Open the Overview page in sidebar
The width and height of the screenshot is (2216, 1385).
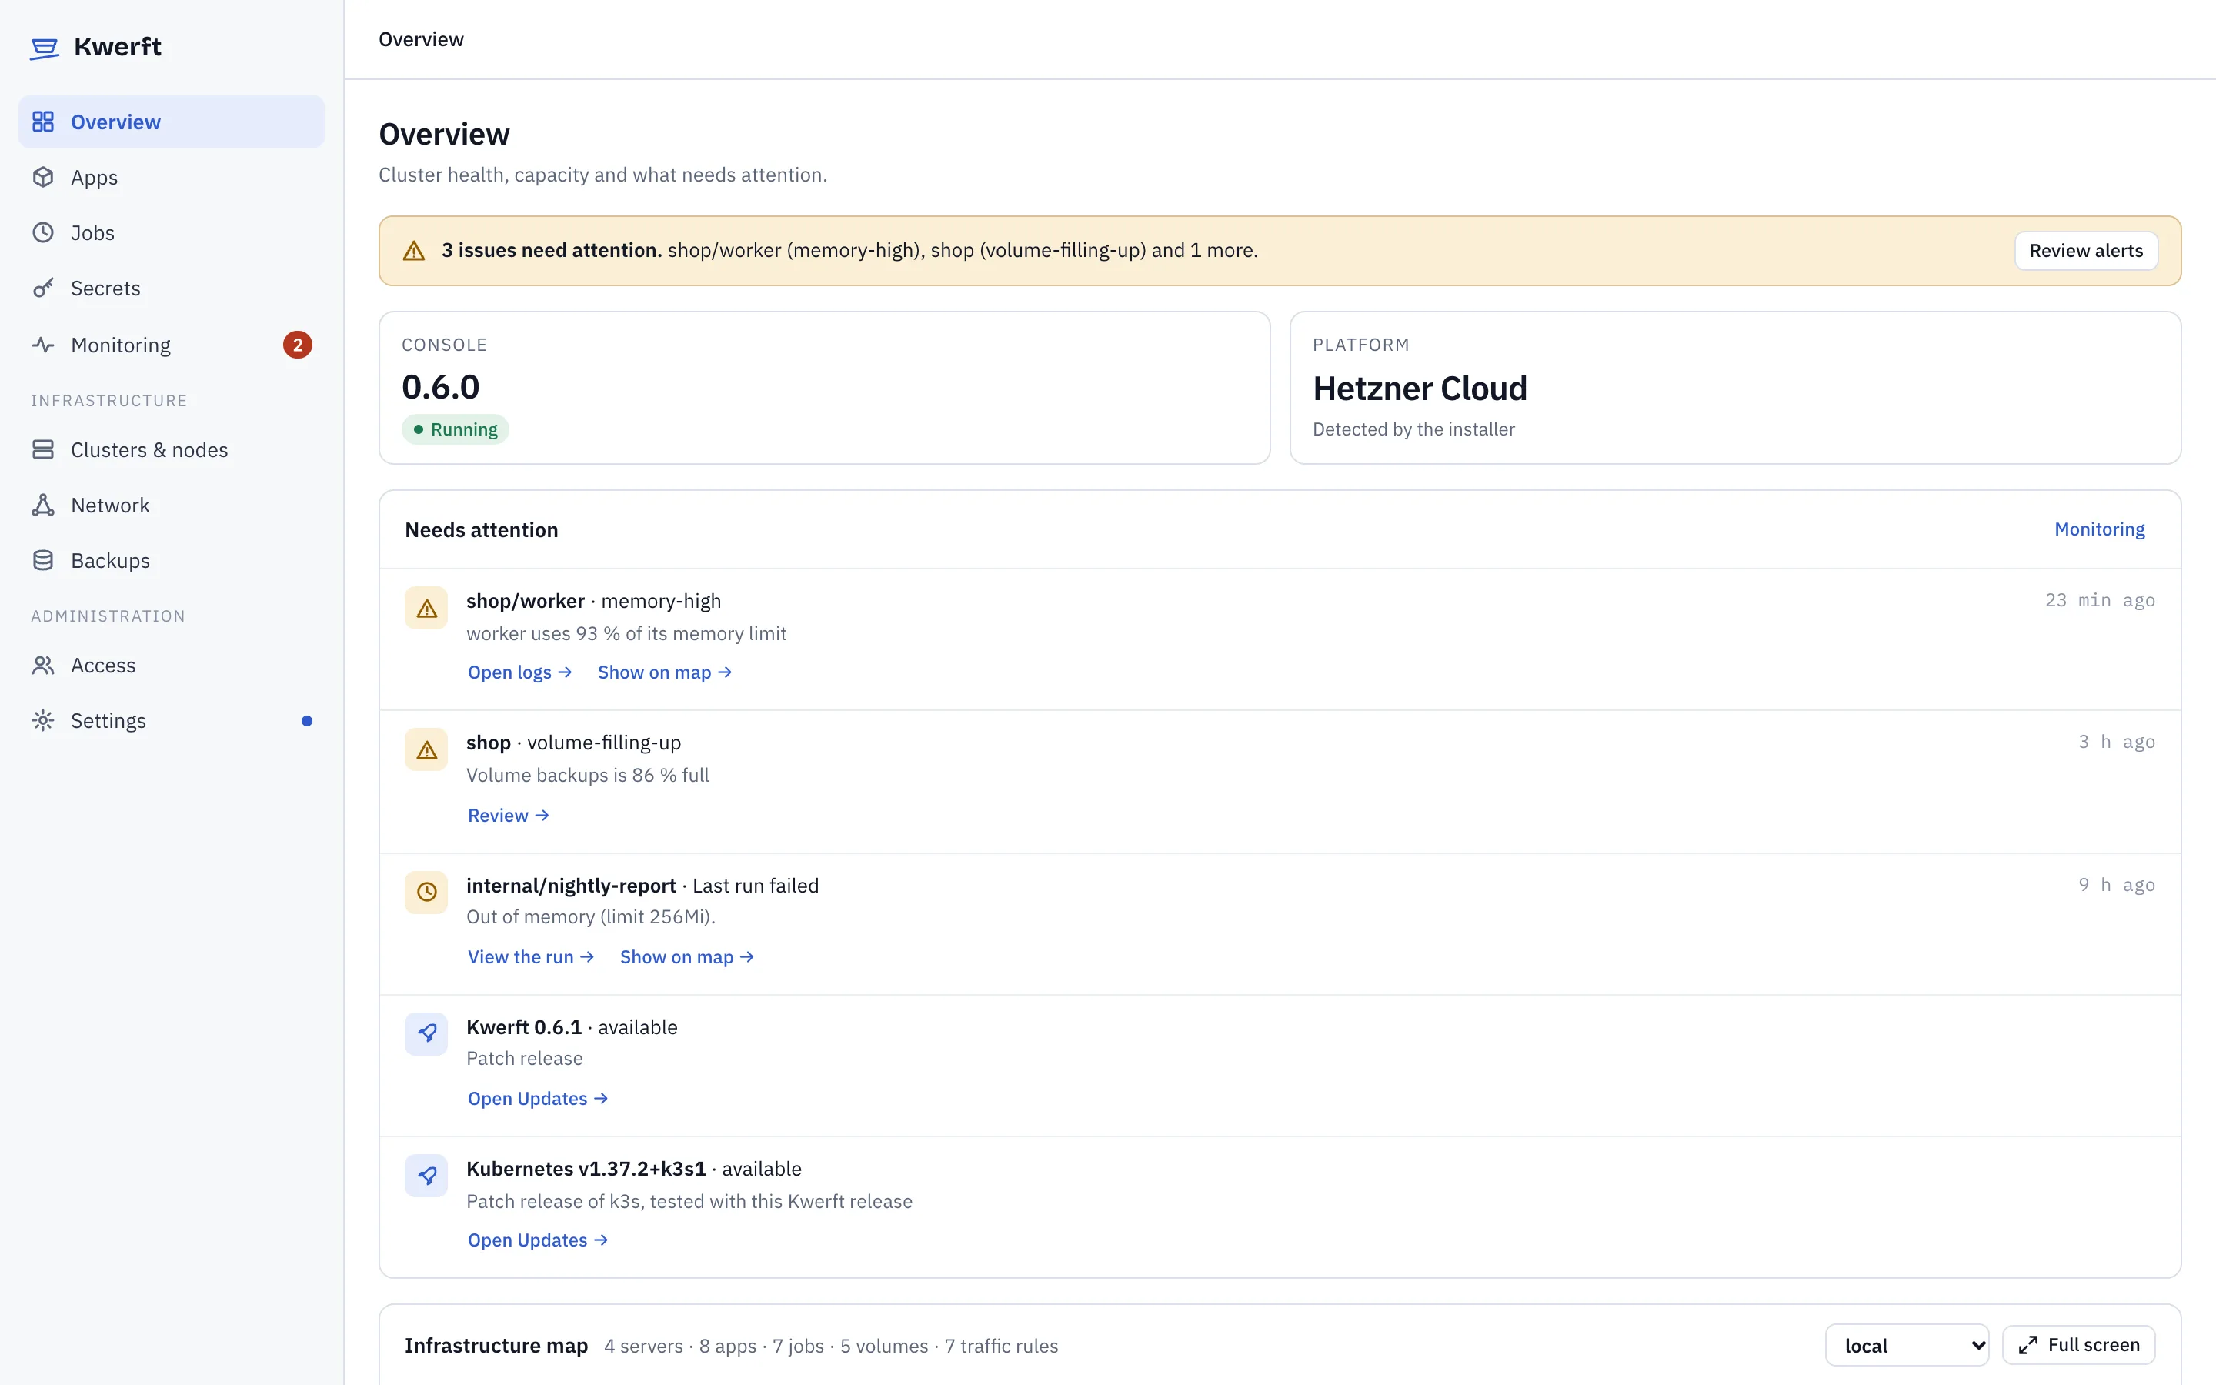point(172,122)
